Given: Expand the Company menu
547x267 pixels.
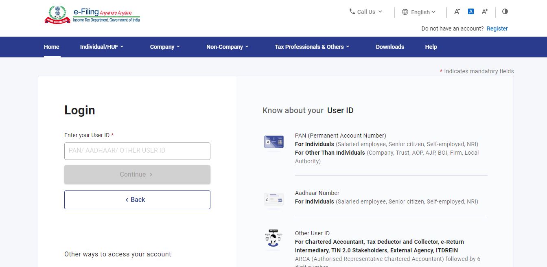Looking at the screenshot, I should point(165,47).
